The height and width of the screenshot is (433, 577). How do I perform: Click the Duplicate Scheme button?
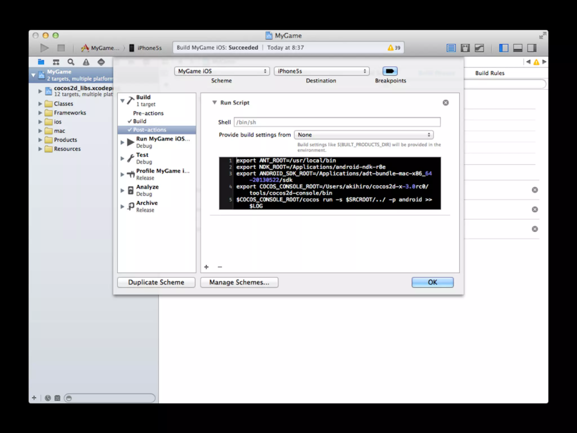(156, 282)
